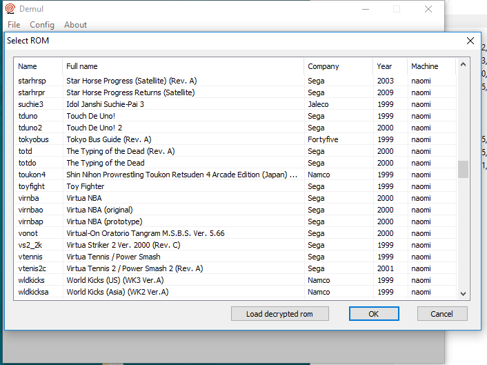Select the tduno ROM row
Image resolution: width=487 pixels, height=365 pixels.
235,116
